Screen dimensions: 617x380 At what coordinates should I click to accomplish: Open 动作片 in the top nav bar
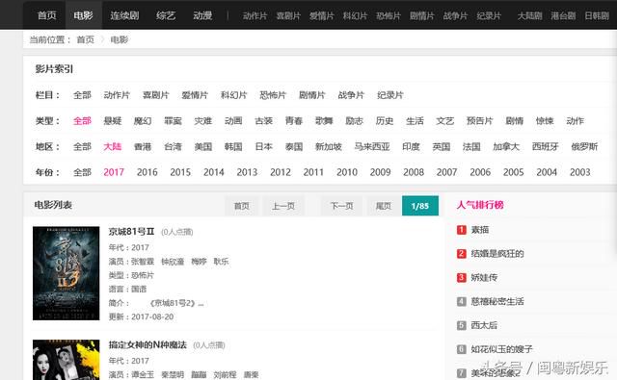(x=255, y=15)
